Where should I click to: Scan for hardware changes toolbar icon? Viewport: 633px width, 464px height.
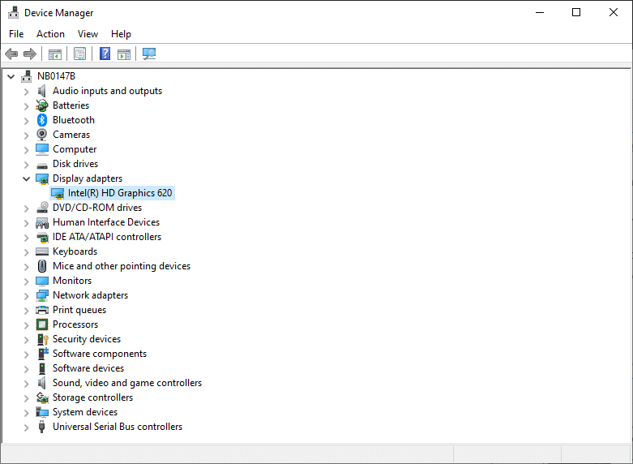[x=149, y=54]
